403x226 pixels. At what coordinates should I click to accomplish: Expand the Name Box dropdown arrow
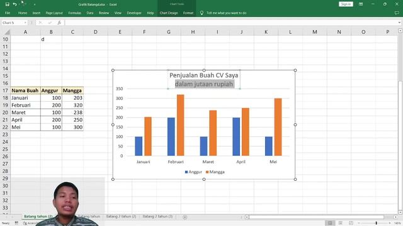[x=25, y=23]
